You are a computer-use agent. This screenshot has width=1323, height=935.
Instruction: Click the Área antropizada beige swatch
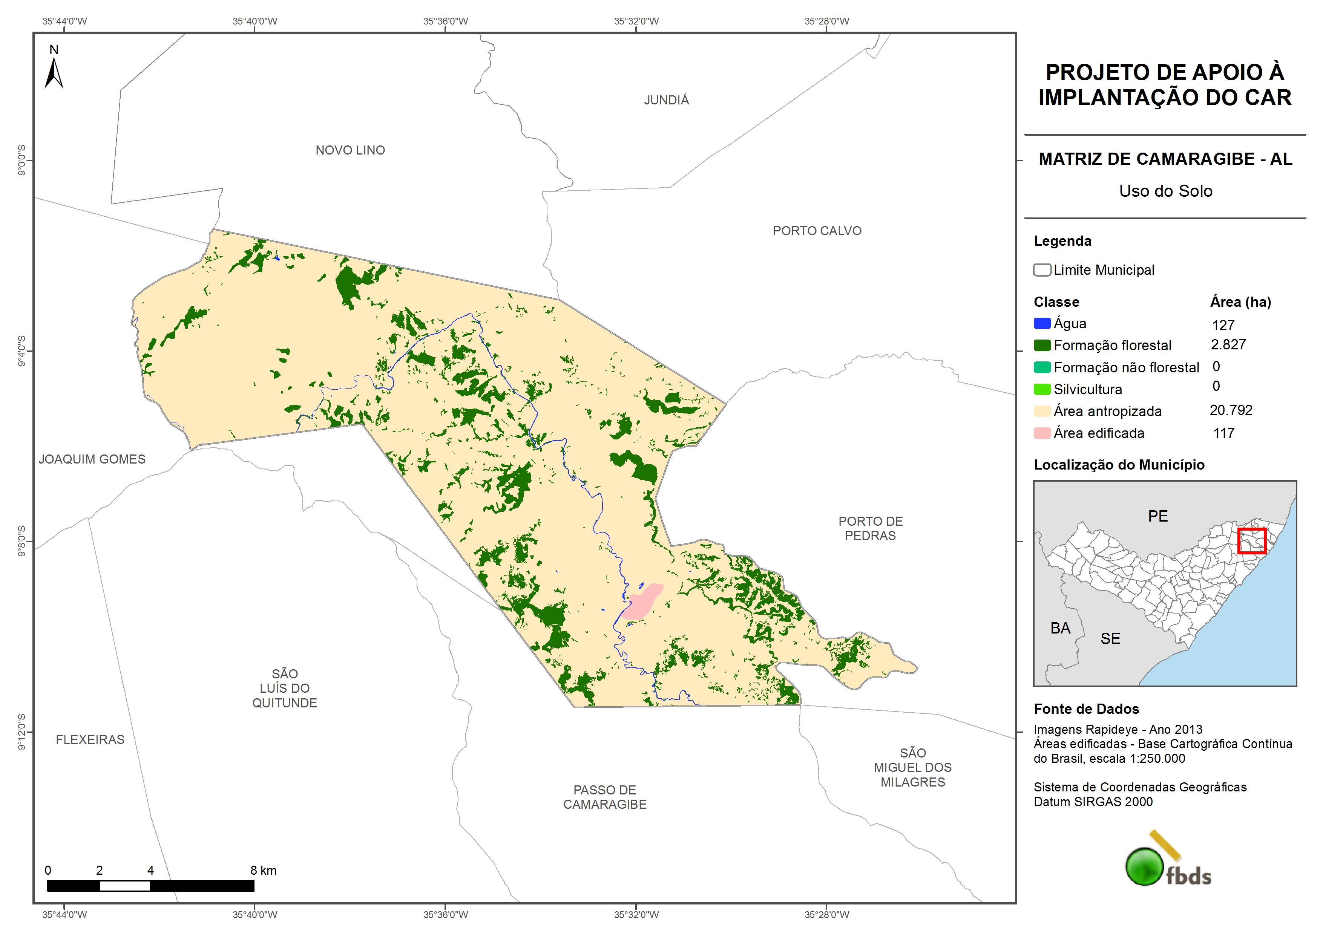click(1042, 411)
